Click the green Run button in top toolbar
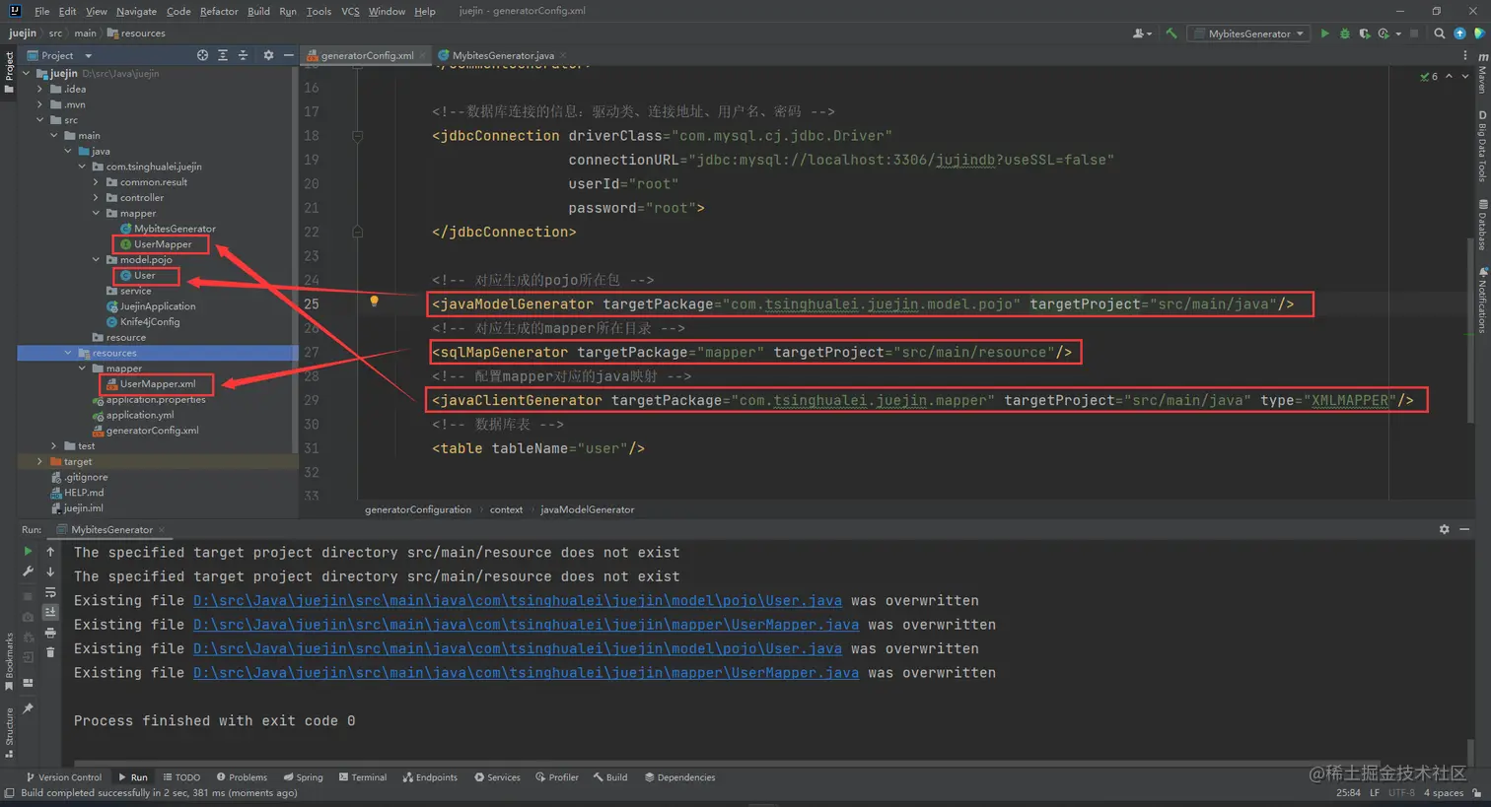The width and height of the screenshot is (1491, 807). tap(1324, 34)
